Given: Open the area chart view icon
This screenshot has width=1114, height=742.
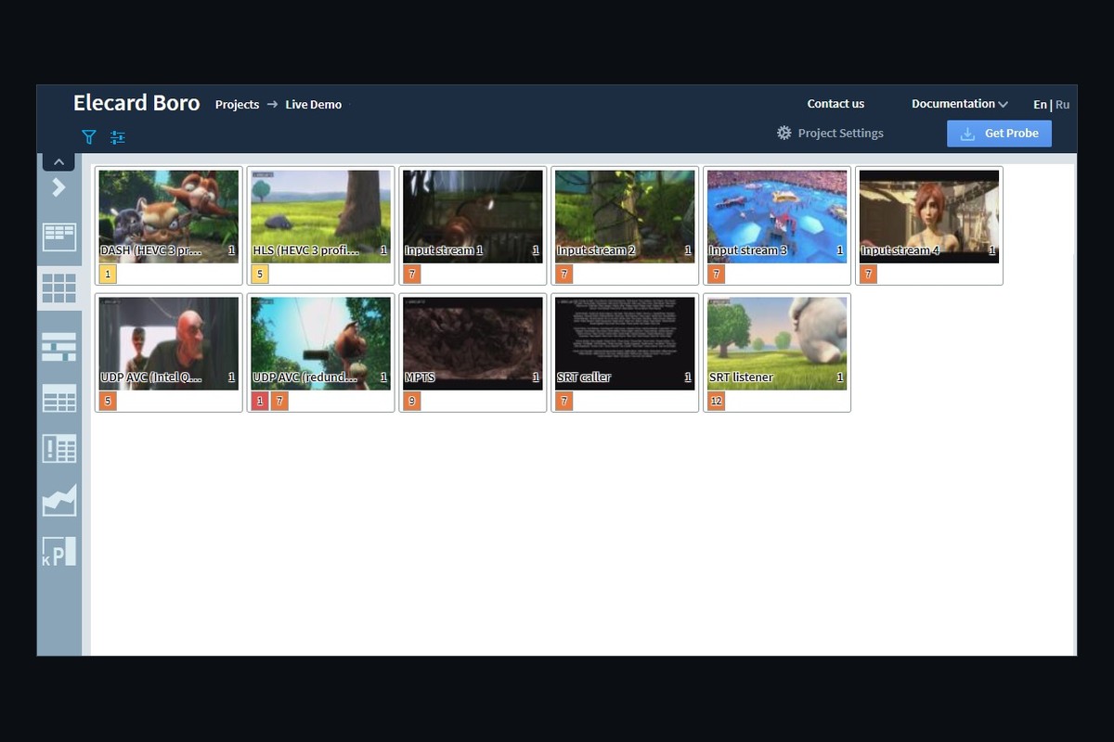Looking at the screenshot, I should (x=59, y=501).
